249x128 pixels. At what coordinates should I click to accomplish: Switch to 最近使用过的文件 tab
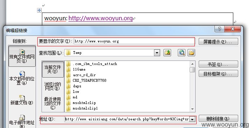[x=53, y=103]
